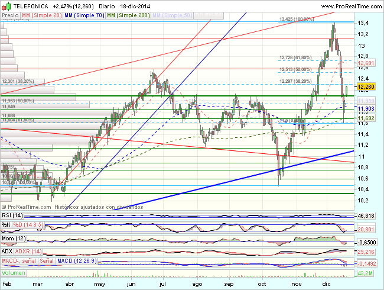
Task: Open MM (Simple 70) indicator label
Action: click(84, 15)
